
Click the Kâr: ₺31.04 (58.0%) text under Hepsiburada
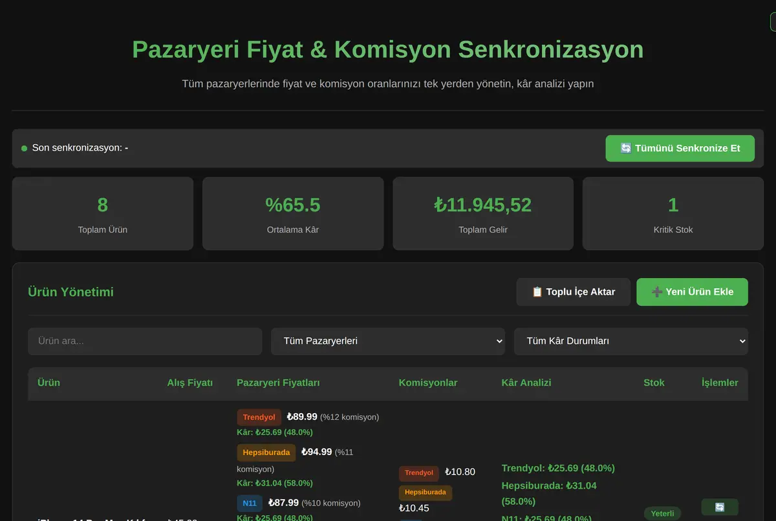pyautogui.click(x=275, y=483)
